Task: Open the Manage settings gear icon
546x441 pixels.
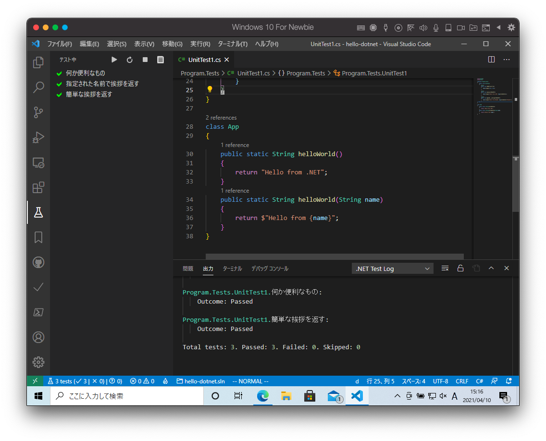Action: click(38, 362)
